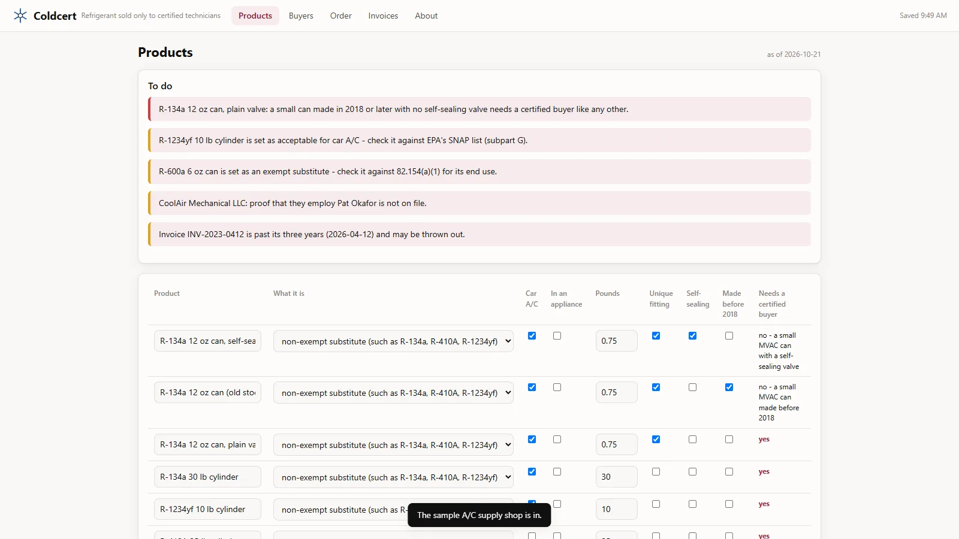This screenshot has height=539, width=959.
Task: Click Pounds field showing 10
Action: [x=616, y=509]
